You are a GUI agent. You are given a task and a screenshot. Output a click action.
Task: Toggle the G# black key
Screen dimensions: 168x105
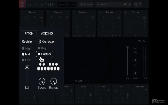tap(53, 64)
